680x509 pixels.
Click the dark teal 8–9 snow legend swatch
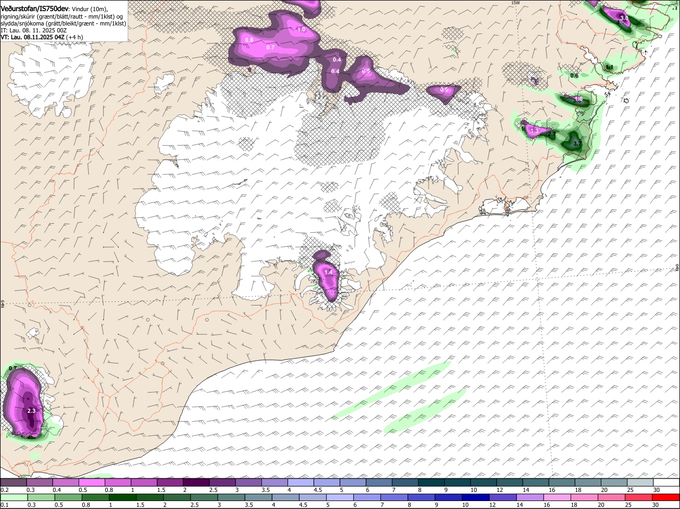[x=431, y=482]
